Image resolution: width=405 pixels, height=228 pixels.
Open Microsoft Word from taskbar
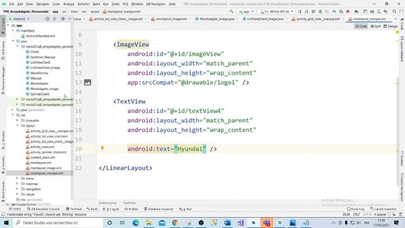pyautogui.click(x=227, y=222)
